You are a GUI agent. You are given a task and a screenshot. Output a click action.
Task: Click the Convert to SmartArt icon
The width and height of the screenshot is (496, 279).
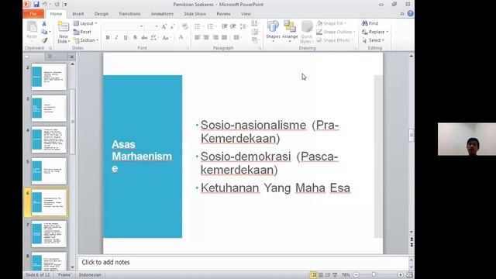[x=255, y=40]
